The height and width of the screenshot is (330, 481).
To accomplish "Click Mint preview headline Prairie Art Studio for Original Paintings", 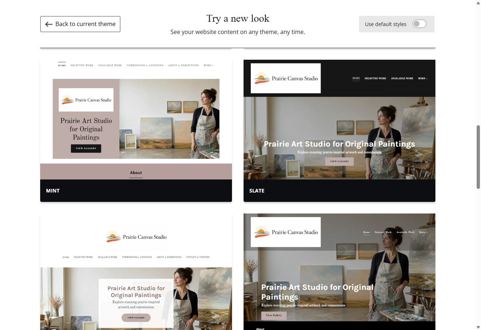I will (x=86, y=129).
